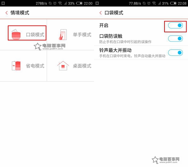Screen dimensions: 188x167
Task: Tap alarm clock icon in right status bar
Action: (x=149, y=3)
